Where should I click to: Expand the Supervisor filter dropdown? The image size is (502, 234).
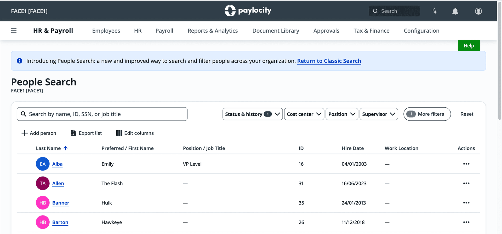(x=379, y=114)
